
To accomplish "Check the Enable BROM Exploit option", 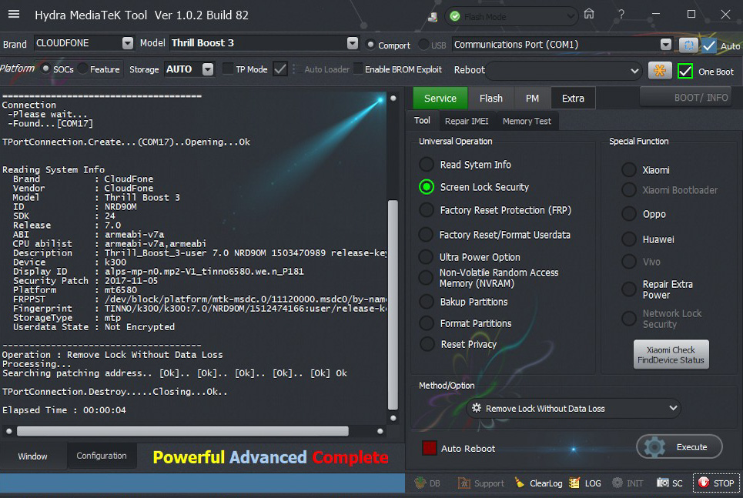I will click(358, 69).
